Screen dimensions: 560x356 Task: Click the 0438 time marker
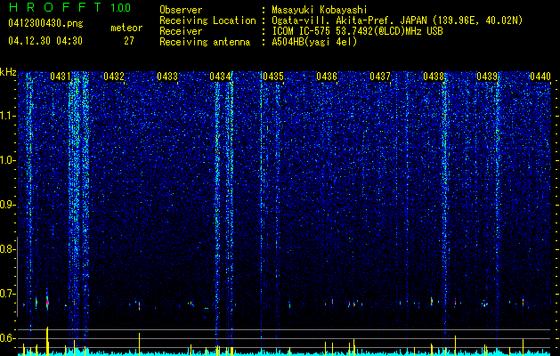tap(434, 77)
